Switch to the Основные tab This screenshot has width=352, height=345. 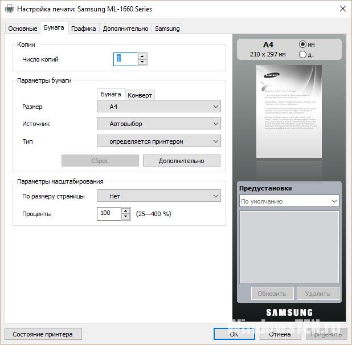pos(22,29)
